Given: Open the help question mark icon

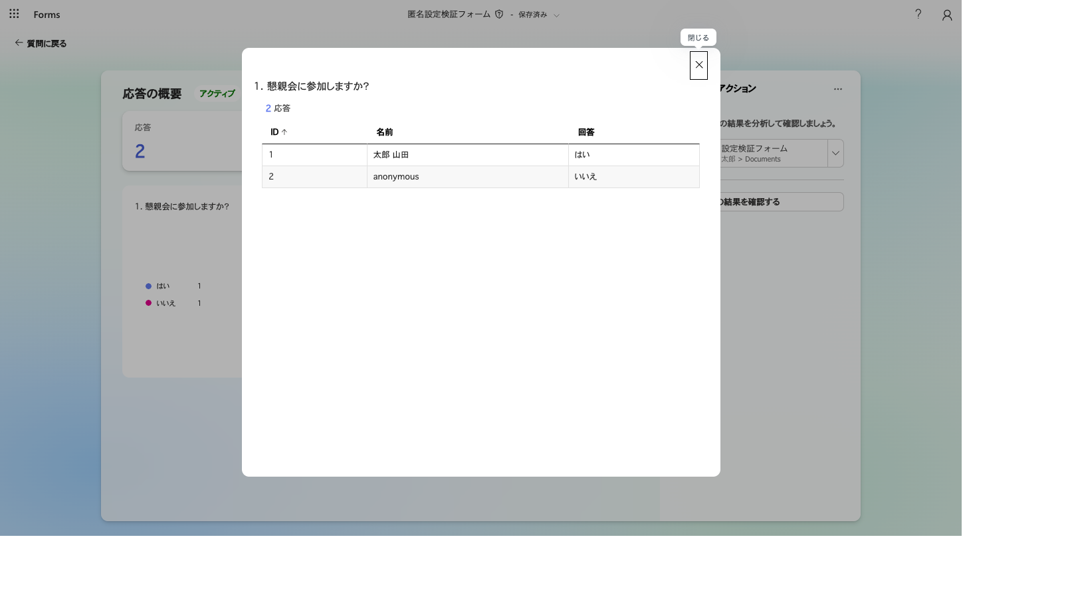Looking at the screenshot, I should click(x=918, y=14).
